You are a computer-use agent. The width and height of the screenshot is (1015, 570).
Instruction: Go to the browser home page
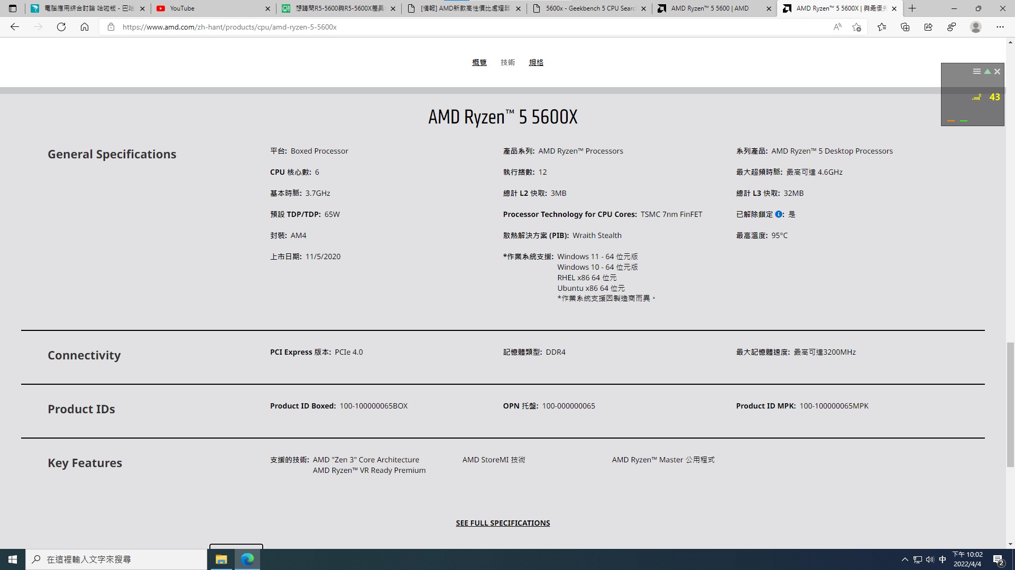pyautogui.click(x=85, y=27)
